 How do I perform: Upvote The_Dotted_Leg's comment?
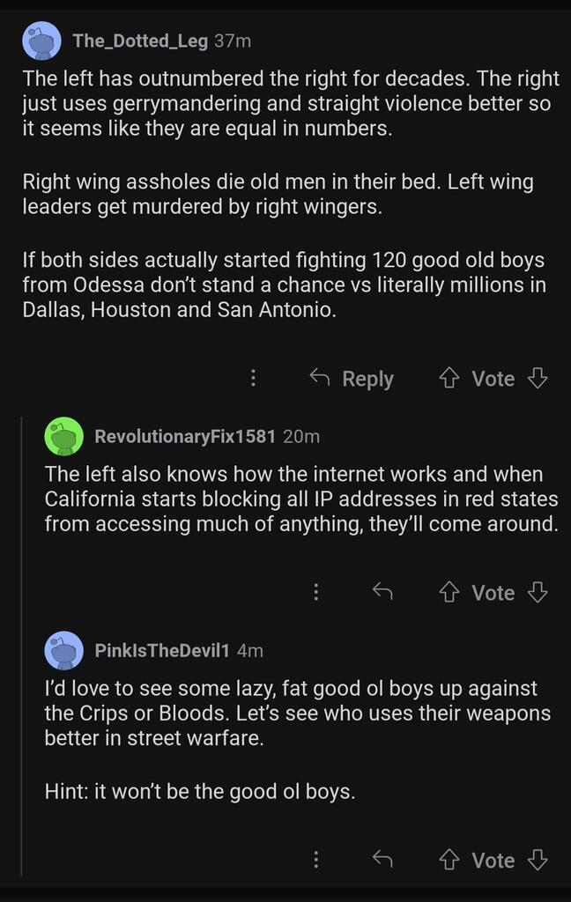click(x=449, y=379)
